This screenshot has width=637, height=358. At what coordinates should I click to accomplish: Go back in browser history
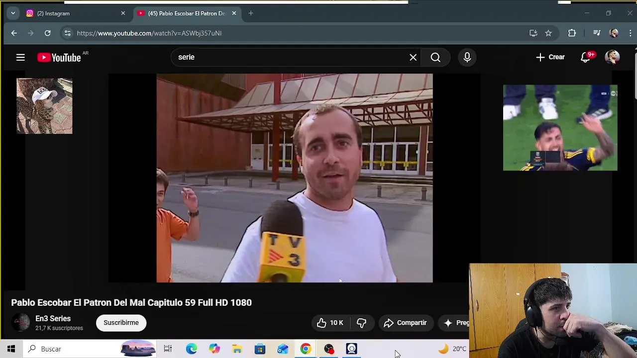click(x=14, y=33)
